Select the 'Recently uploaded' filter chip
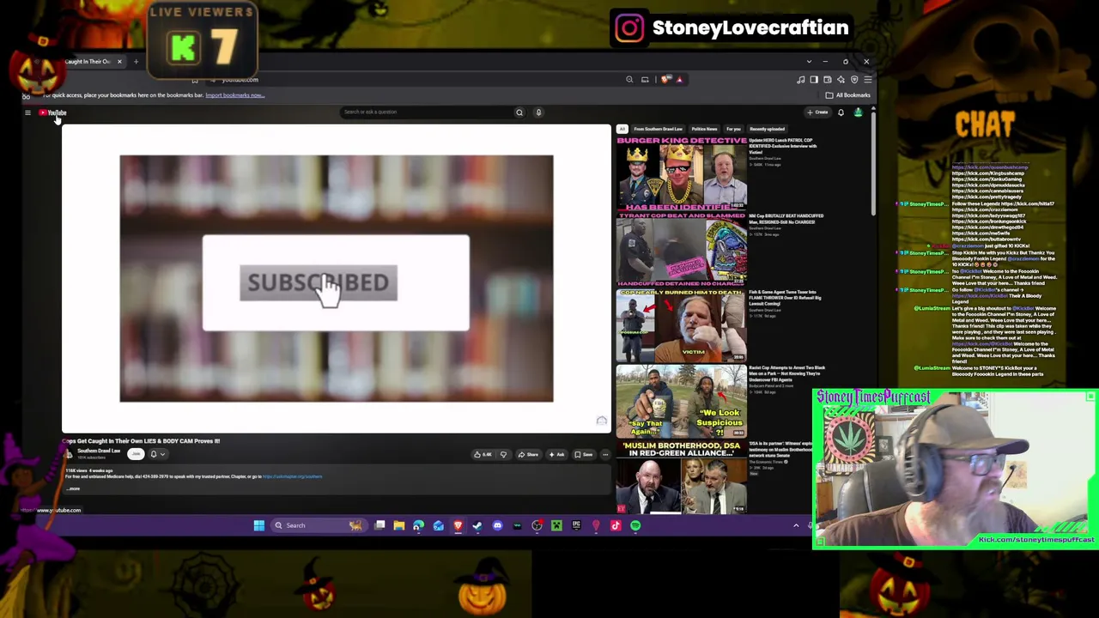Image resolution: width=1099 pixels, height=618 pixels. (x=767, y=129)
